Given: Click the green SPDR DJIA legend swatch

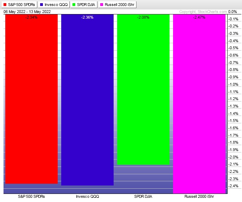Looking at the screenshot, I should coord(74,5).
